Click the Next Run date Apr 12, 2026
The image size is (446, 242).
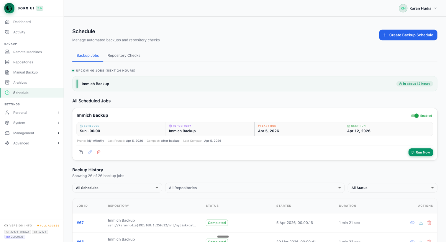pyautogui.click(x=359, y=131)
